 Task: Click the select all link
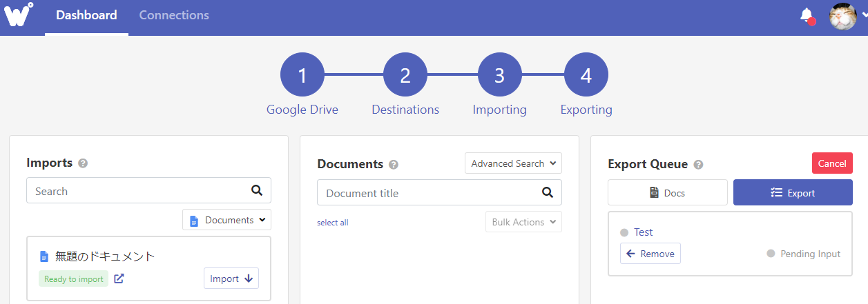[x=332, y=223]
